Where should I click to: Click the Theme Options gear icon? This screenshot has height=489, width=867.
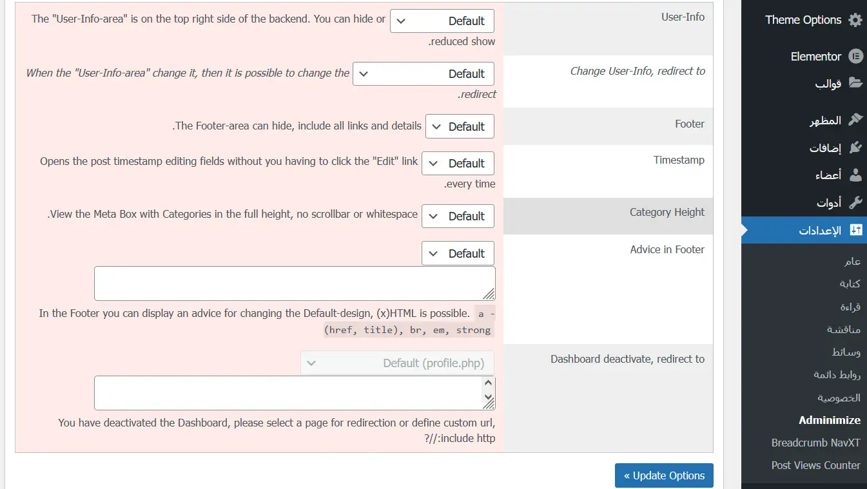[x=855, y=20]
